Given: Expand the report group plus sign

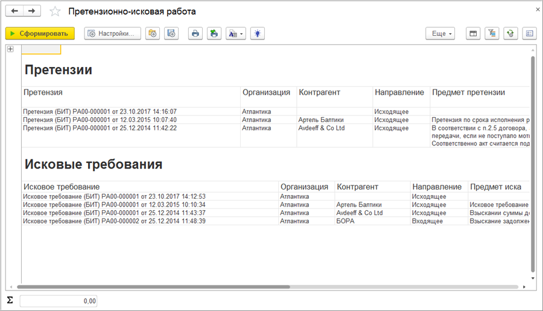Looking at the screenshot, I should 10,50.
